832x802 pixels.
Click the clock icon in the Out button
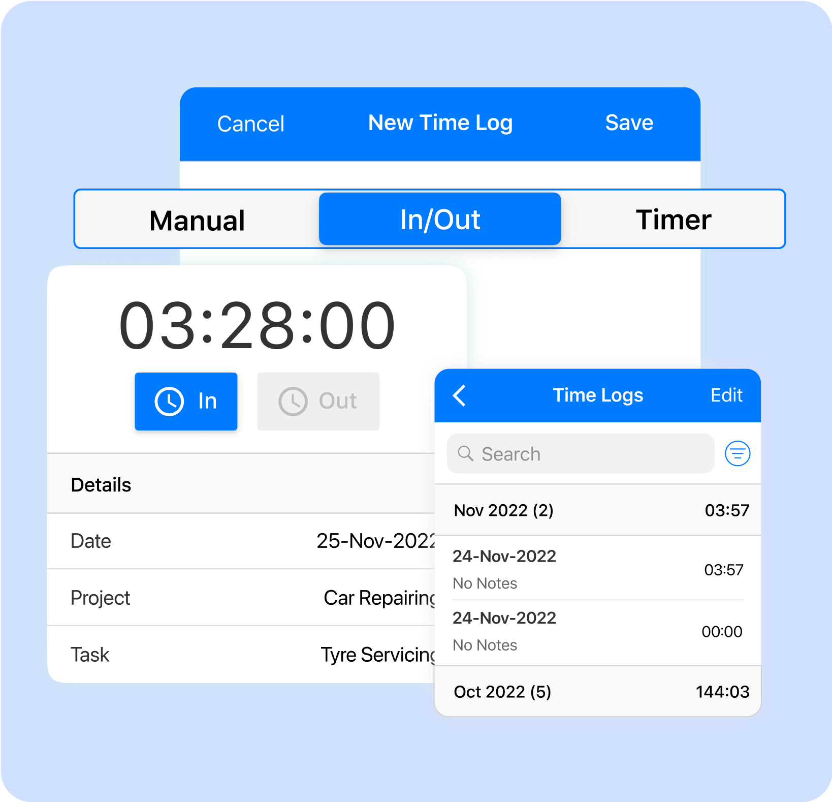[x=293, y=401]
